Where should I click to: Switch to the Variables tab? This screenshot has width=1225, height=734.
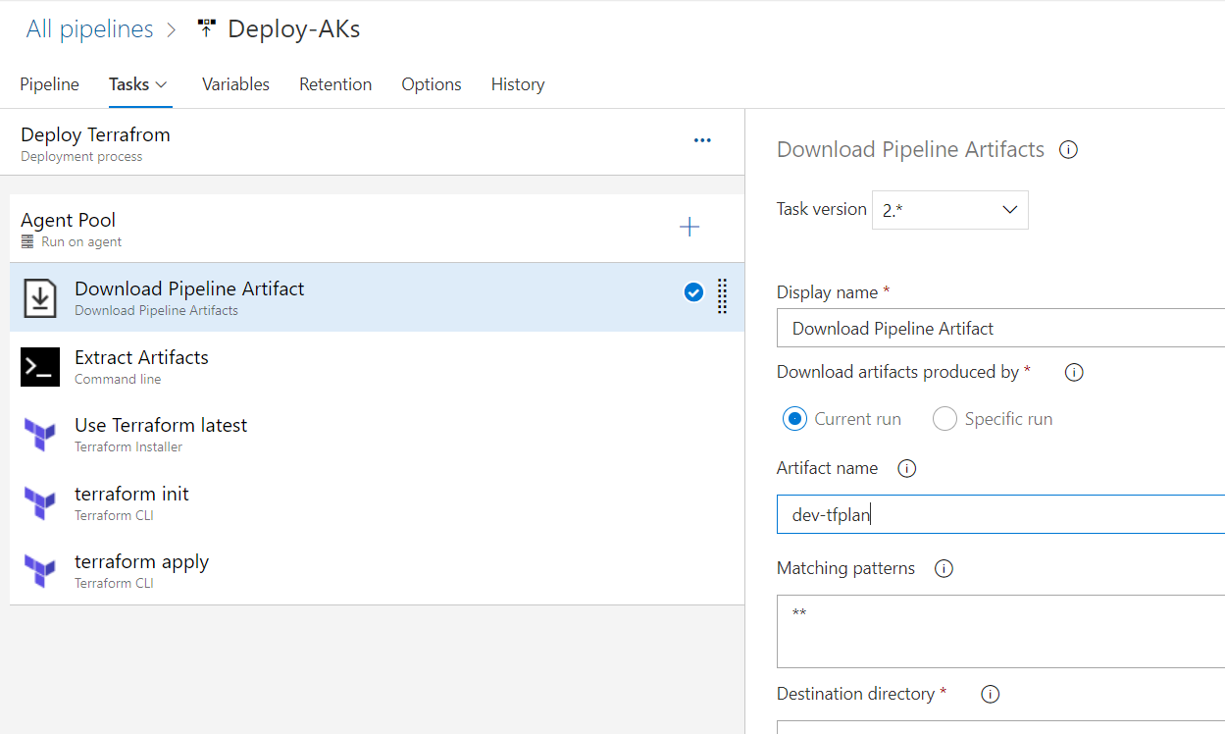click(235, 84)
